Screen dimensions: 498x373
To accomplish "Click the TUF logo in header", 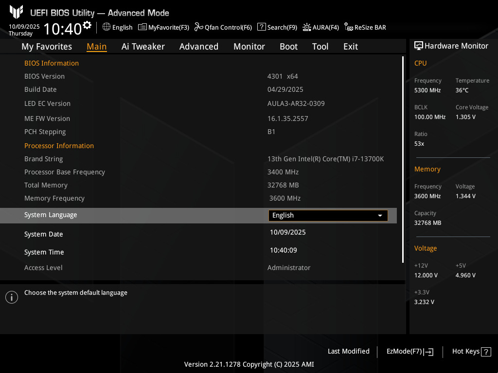I will [16, 12].
